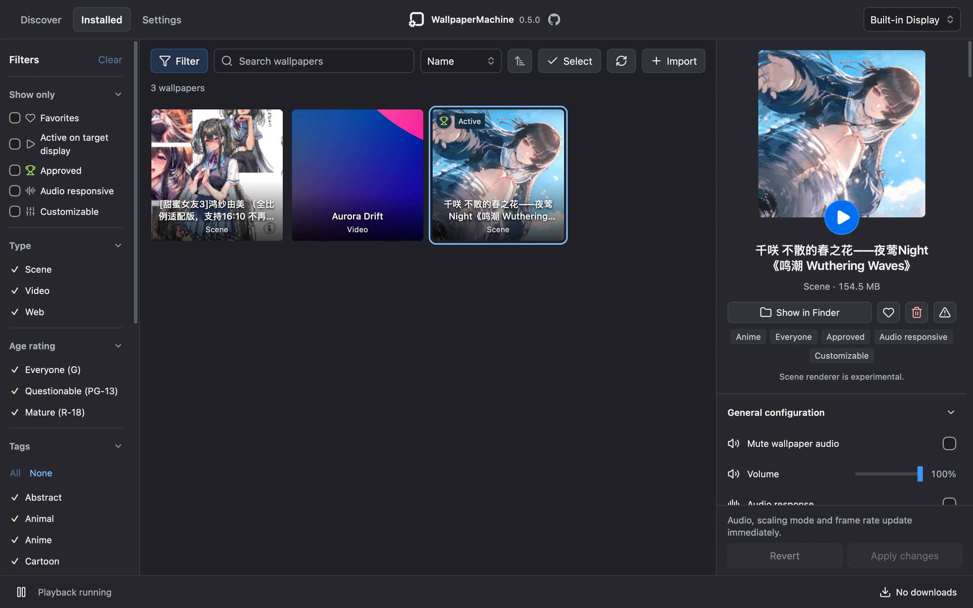Click Show in Finder button
The height and width of the screenshot is (608, 973).
point(799,313)
